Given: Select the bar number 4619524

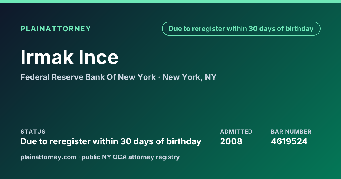Looking at the screenshot, I should coord(289,141).
